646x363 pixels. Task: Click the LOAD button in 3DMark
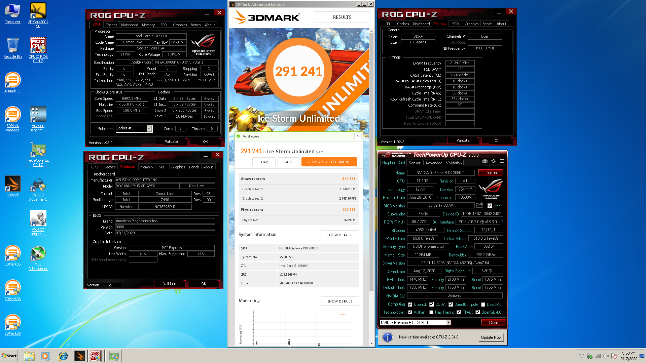264,162
